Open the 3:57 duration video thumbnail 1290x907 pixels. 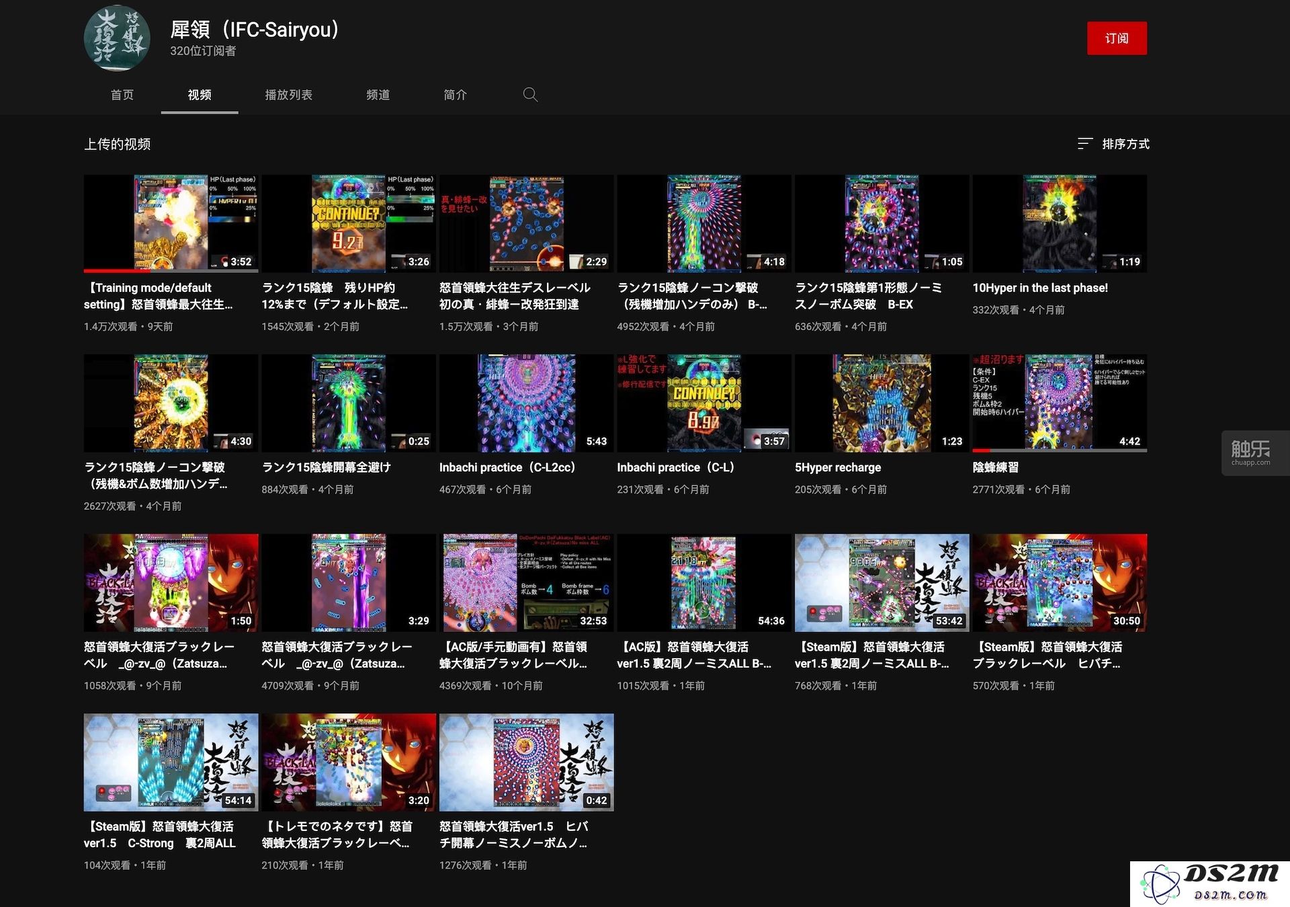pyautogui.click(x=704, y=403)
